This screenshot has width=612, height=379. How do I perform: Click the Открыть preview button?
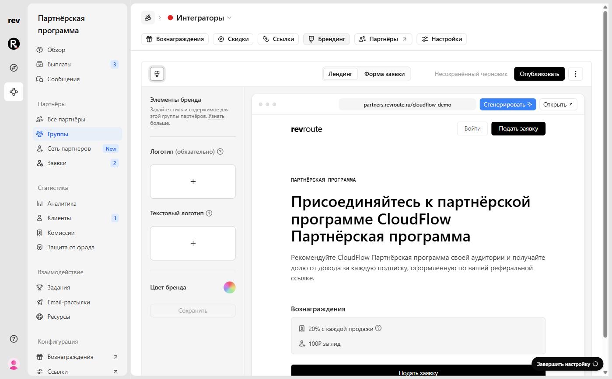coord(558,104)
